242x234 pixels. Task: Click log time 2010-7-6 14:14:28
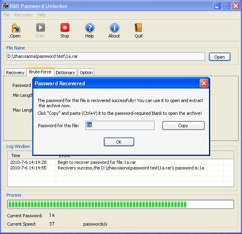pos(28,162)
